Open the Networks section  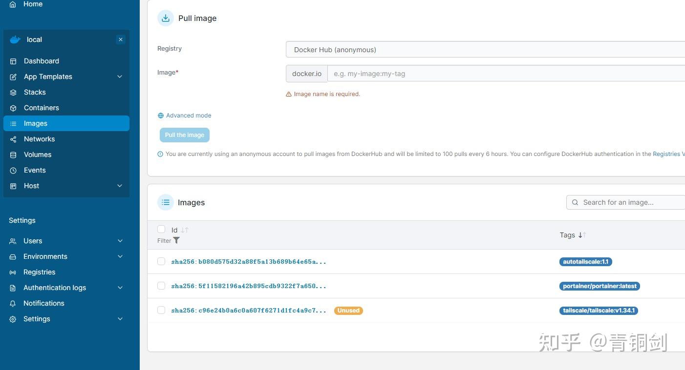(x=39, y=138)
